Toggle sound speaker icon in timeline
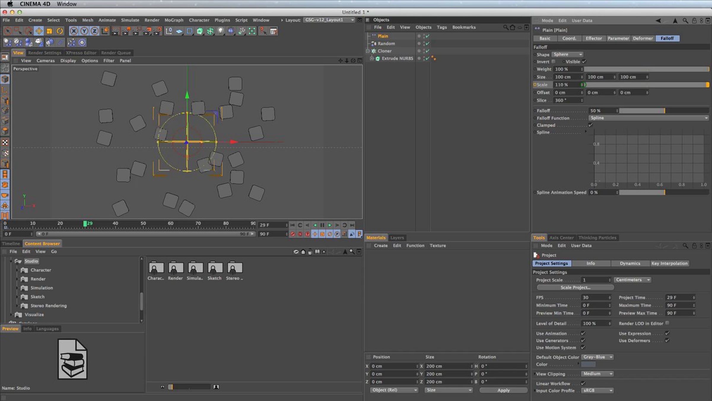This screenshot has height=401, width=712. coord(352,234)
